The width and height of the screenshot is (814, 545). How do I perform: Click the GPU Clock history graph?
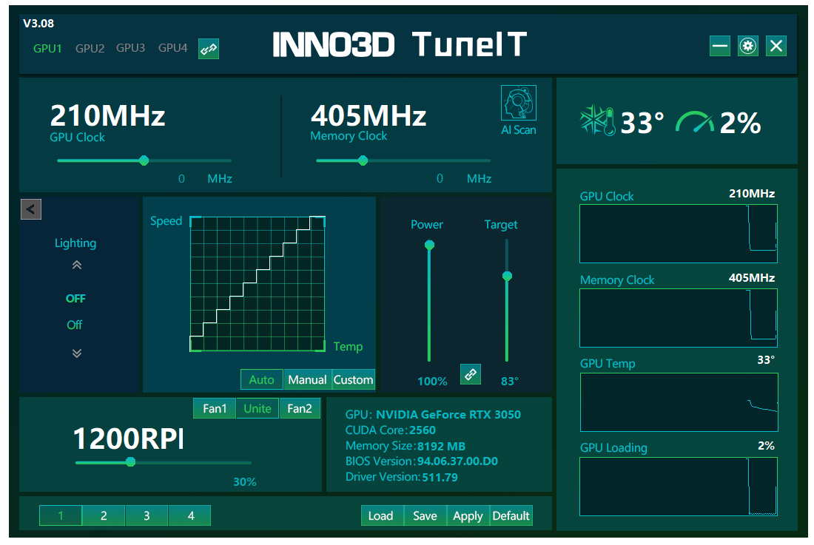(x=678, y=234)
